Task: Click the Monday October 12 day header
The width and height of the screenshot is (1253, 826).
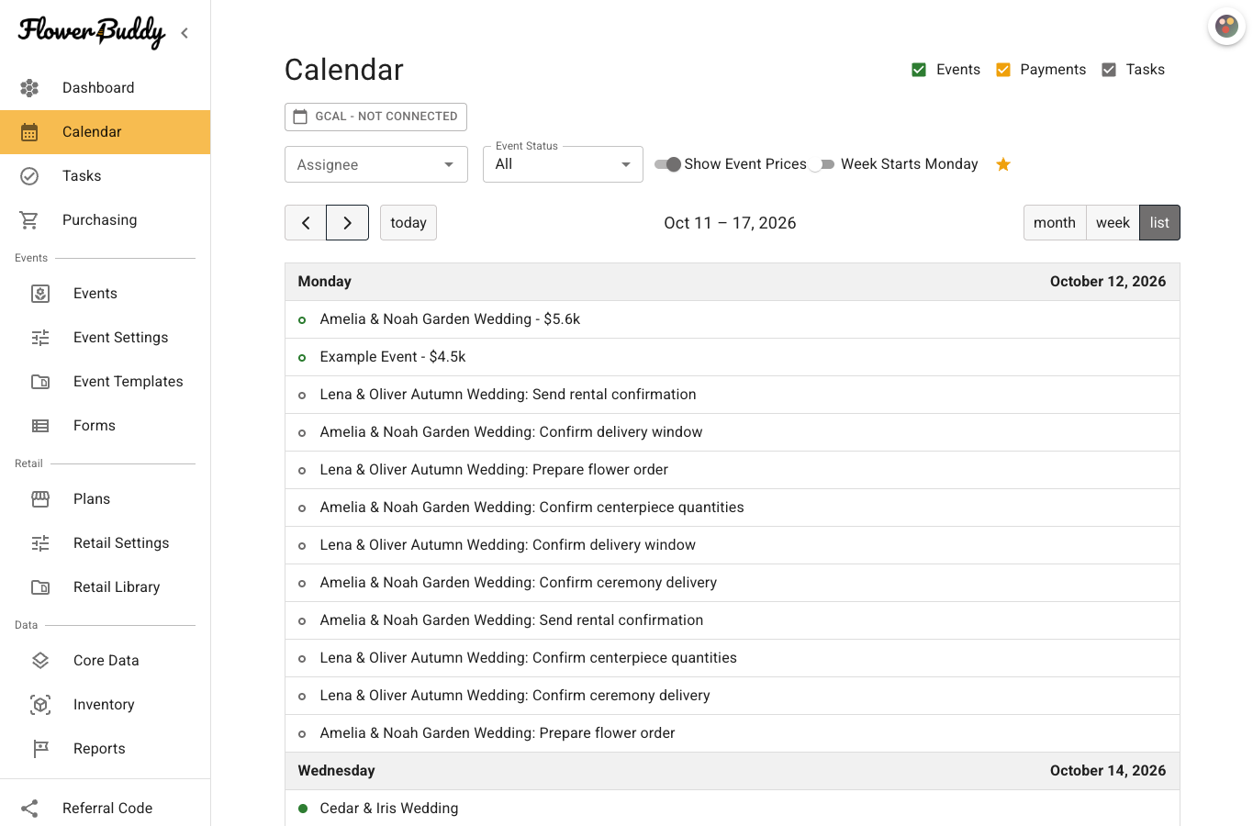Action: (732, 282)
